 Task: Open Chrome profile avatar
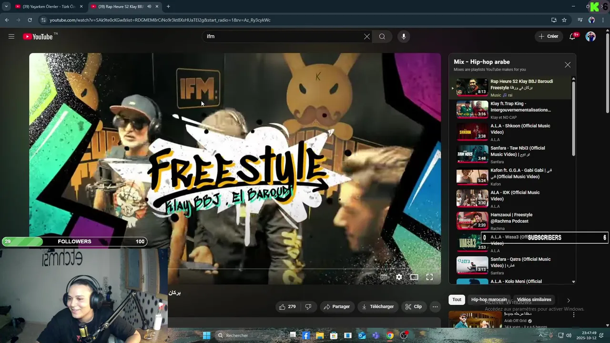pyautogui.click(x=591, y=20)
